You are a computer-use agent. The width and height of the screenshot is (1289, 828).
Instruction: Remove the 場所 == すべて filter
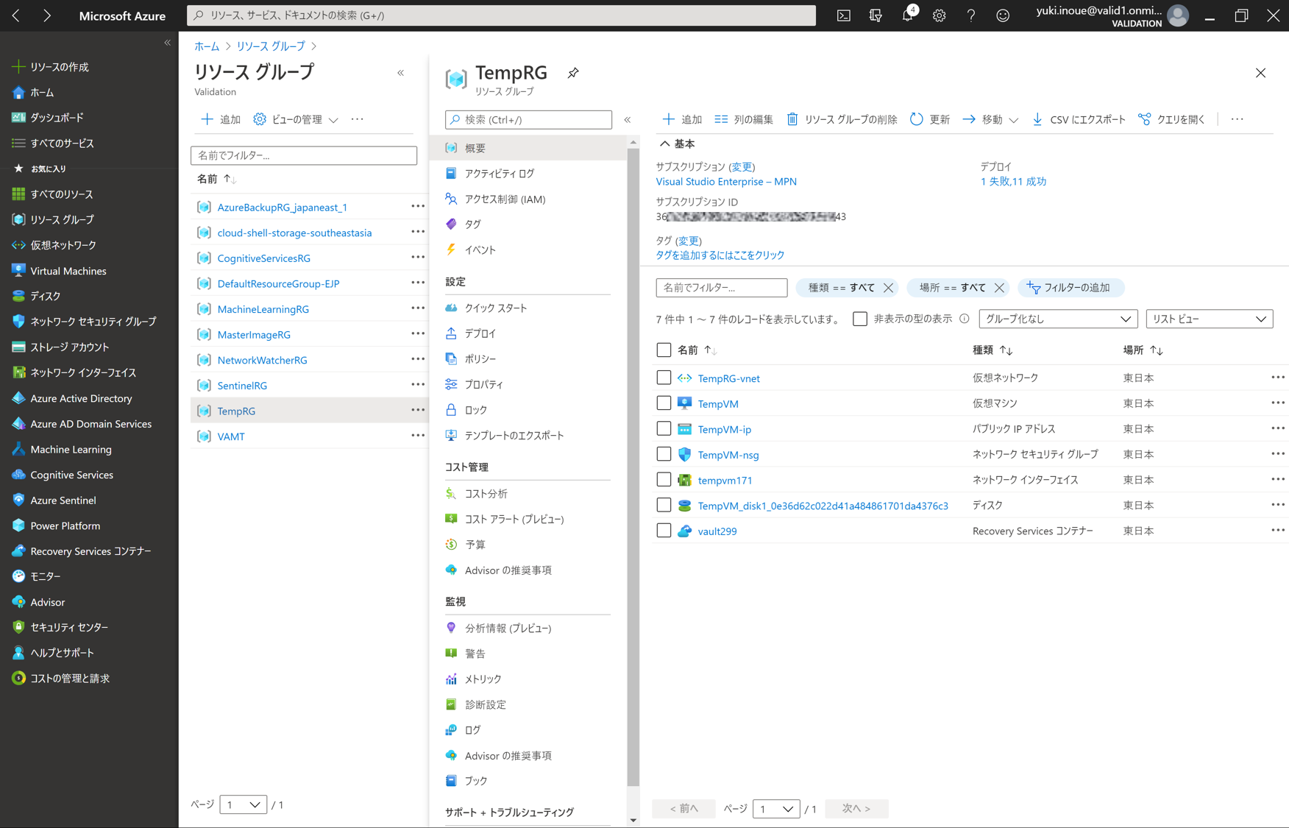pos(999,288)
